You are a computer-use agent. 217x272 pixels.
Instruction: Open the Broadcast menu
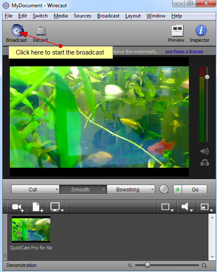(108, 16)
